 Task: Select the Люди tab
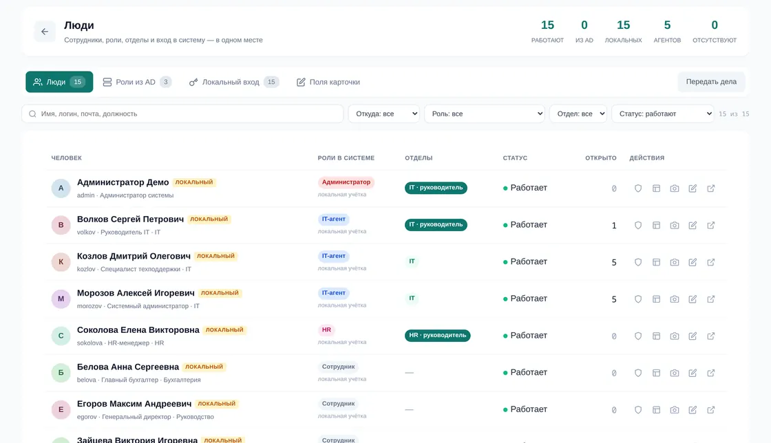(59, 82)
